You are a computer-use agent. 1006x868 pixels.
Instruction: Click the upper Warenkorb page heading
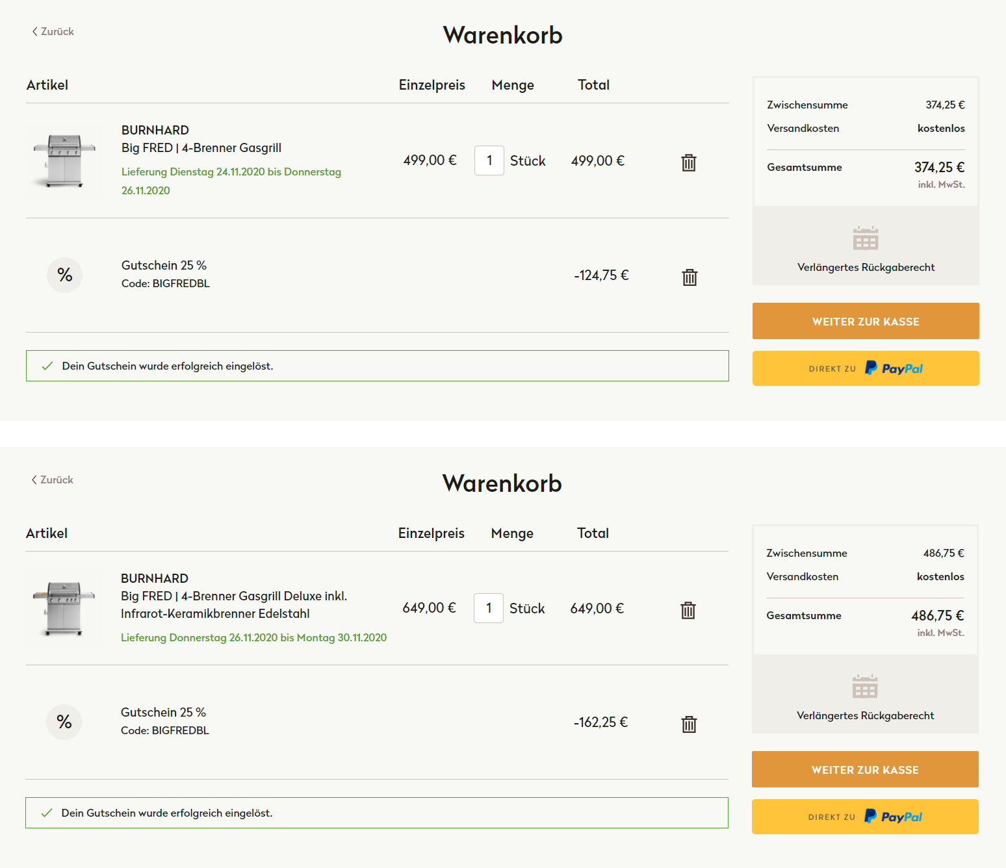(x=503, y=35)
